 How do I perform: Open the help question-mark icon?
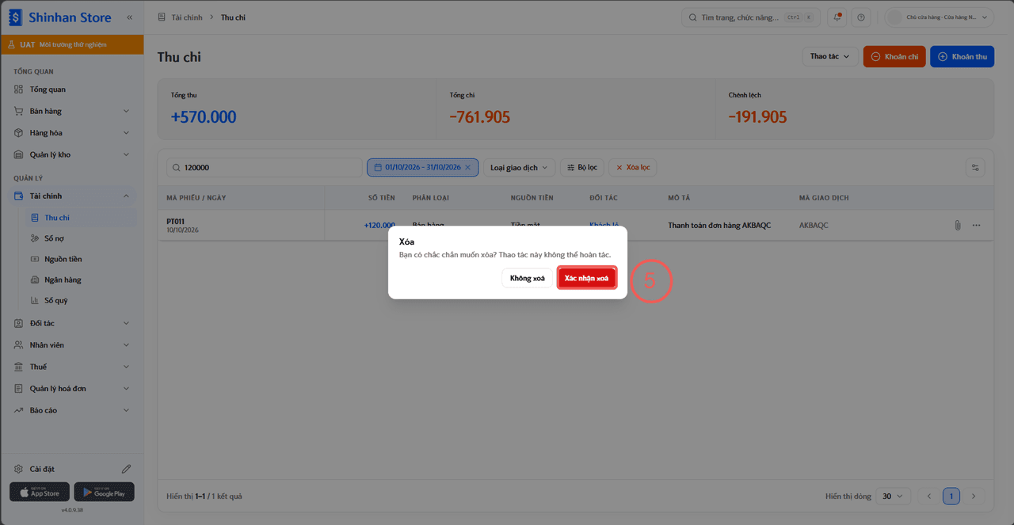861,17
